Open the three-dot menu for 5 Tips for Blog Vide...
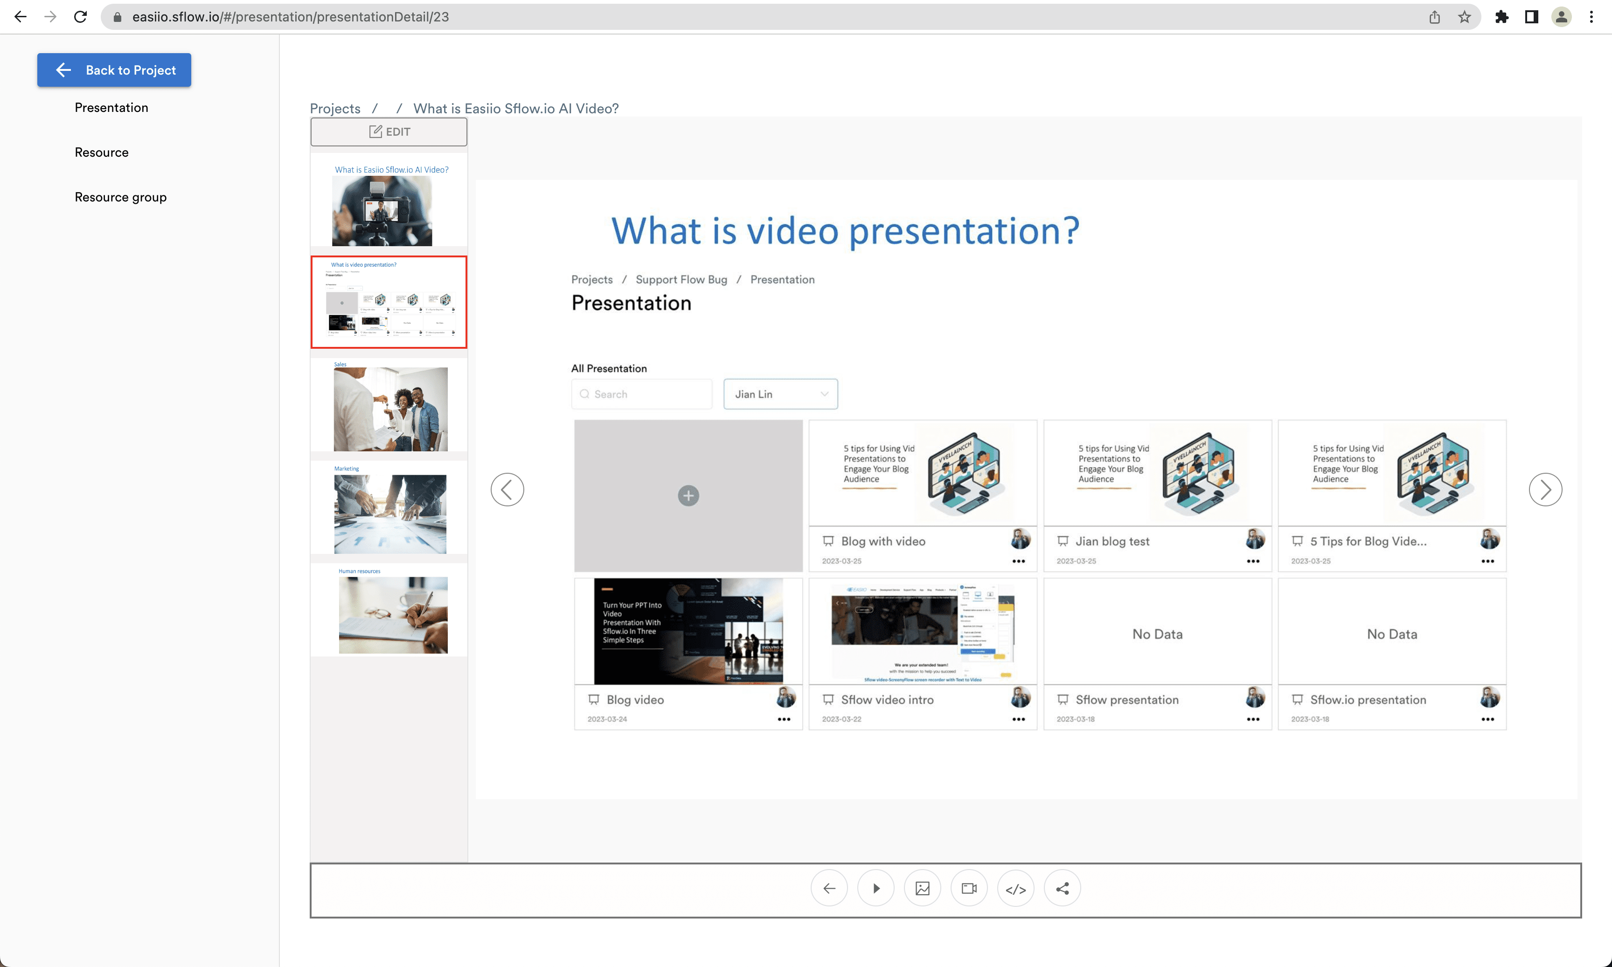Screen dimensions: 1612x967 pyautogui.click(x=1487, y=561)
